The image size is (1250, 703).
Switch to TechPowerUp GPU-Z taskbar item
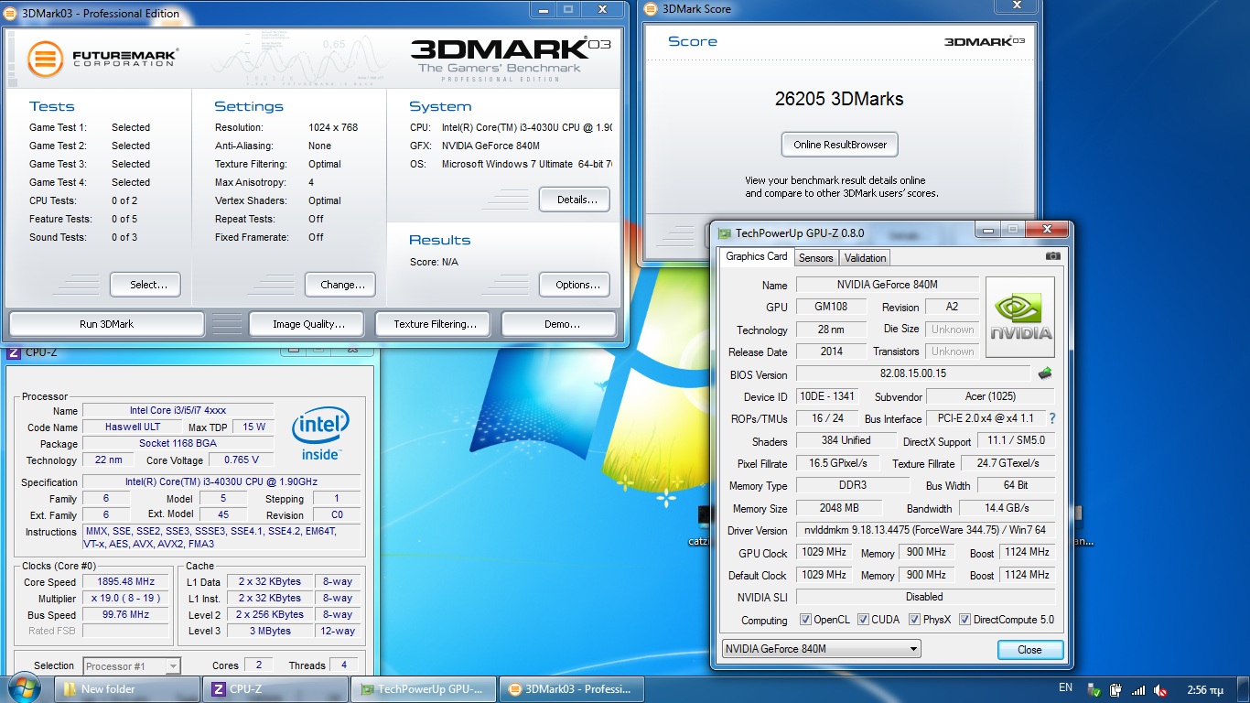pyautogui.click(x=424, y=689)
